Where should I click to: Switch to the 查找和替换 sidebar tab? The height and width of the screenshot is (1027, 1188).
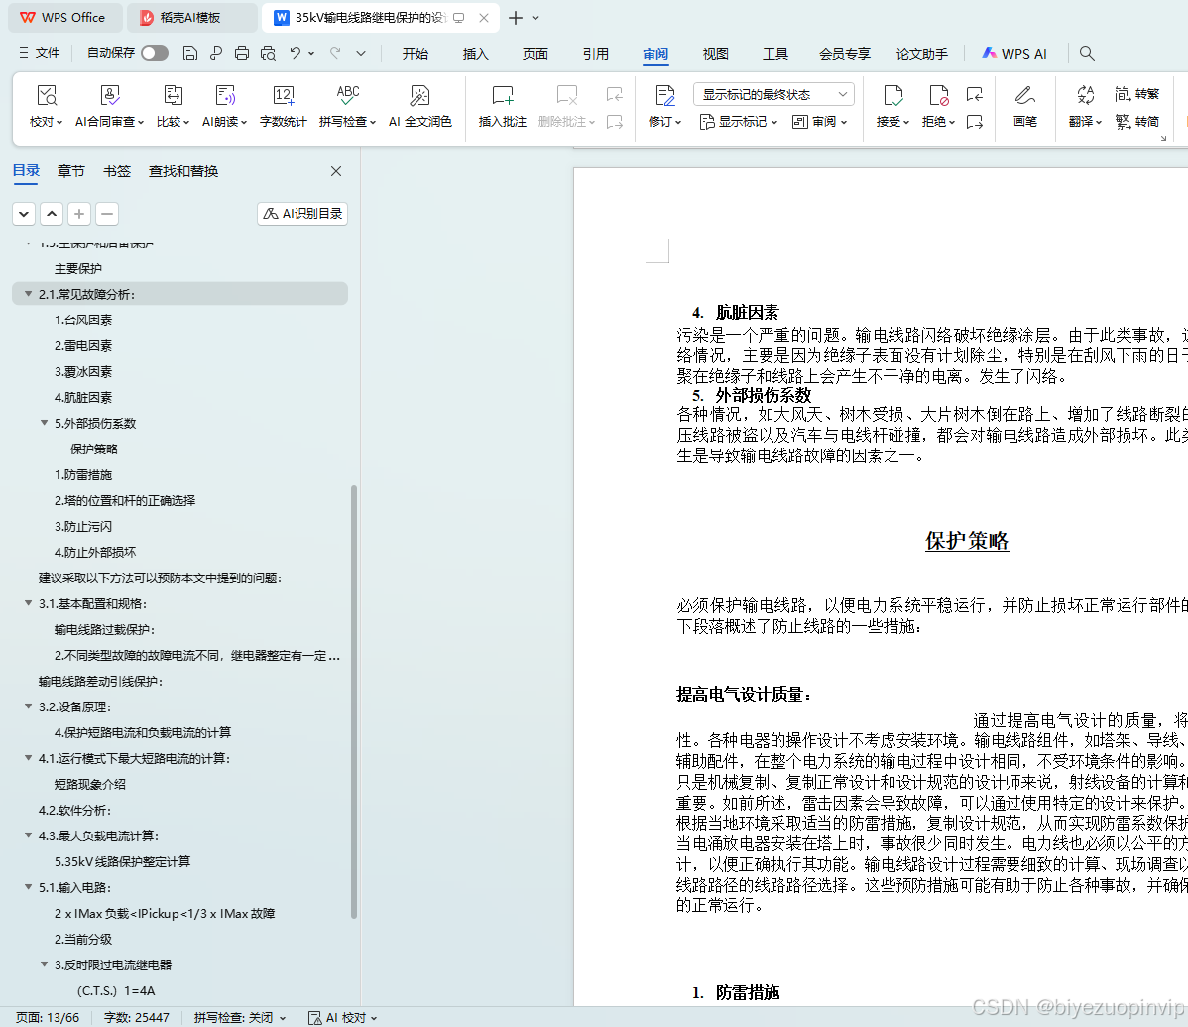tap(183, 171)
